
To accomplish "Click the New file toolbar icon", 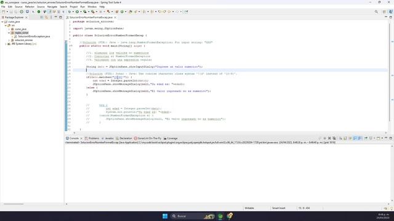I will point(3,12).
